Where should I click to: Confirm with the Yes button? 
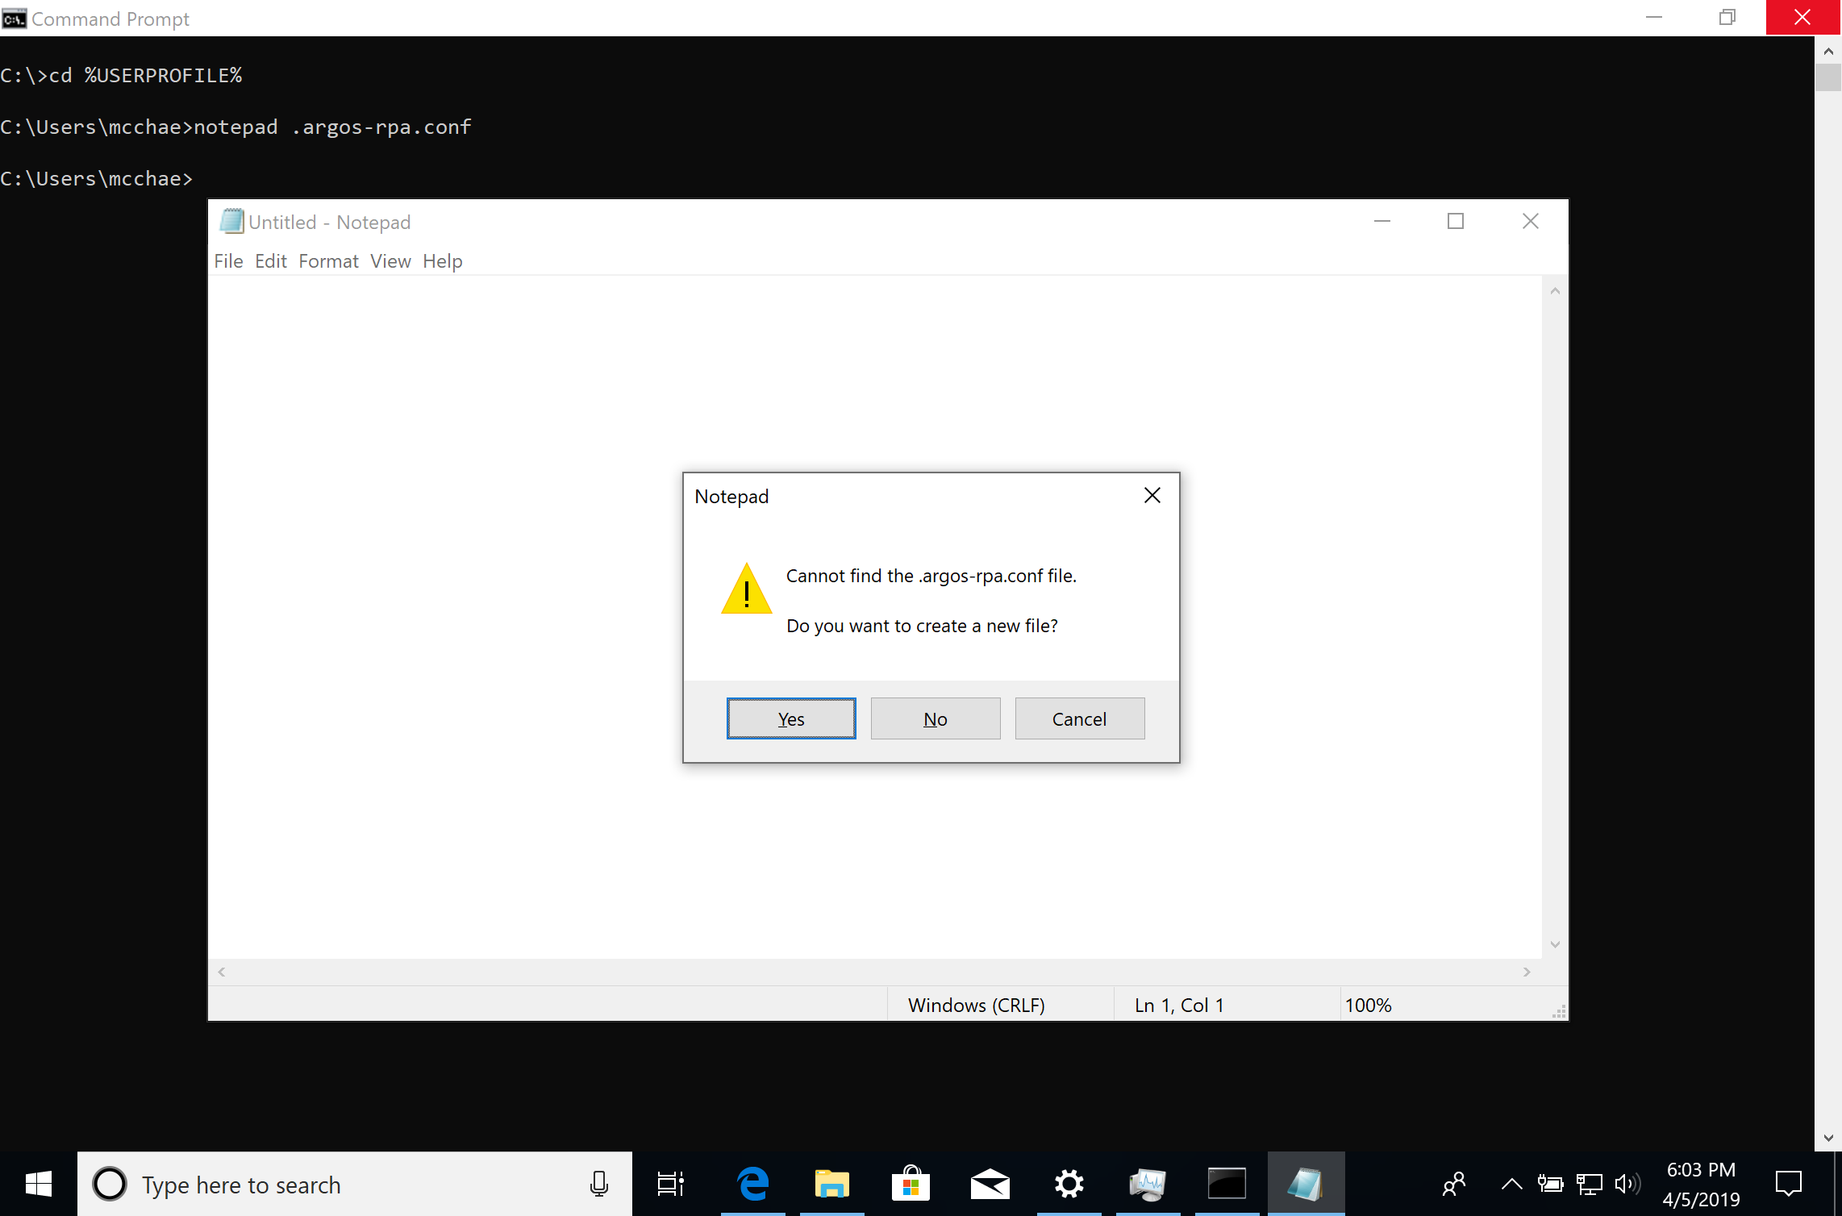pyautogui.click(x=791, y=718)
